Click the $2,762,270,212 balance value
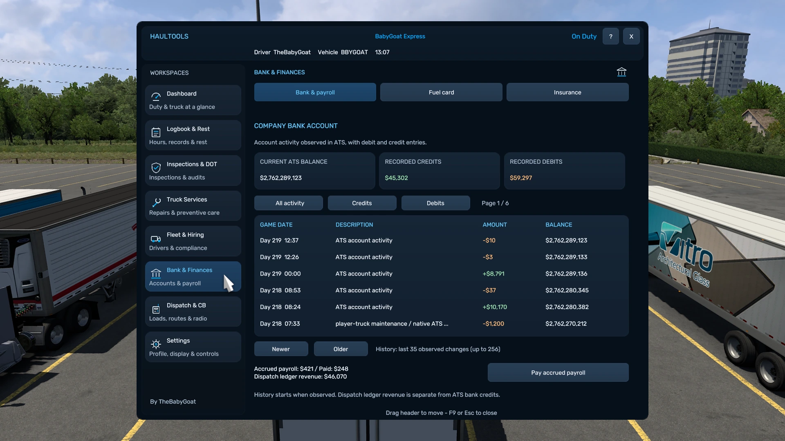Image resolution: width=785 pixels, height=441 pixels. [566, 324]
